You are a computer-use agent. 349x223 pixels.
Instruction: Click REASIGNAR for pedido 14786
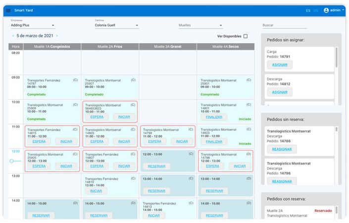[282, 149]
